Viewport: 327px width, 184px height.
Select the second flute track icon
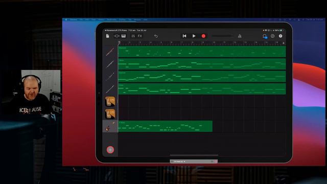[110, 64]
